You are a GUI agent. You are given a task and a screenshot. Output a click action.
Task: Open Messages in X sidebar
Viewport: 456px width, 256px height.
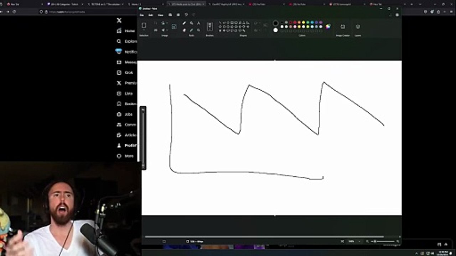tap(126, 62)
